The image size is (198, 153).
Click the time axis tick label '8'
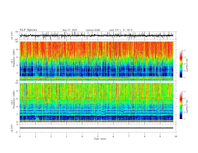click(144, 136)
